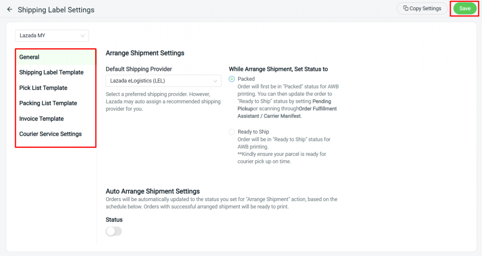Open the Lazada MY marketplace dropdown
This screenshot has height=256, width=482.
52,35
